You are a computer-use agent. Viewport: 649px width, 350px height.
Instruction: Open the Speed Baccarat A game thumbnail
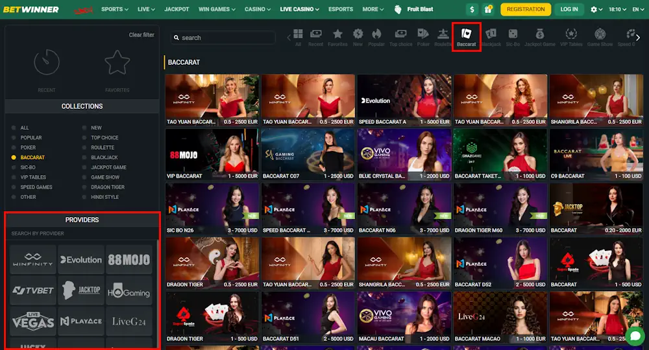404,100
